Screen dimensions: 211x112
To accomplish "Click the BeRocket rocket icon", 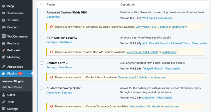I will click(x=4, y=50).
